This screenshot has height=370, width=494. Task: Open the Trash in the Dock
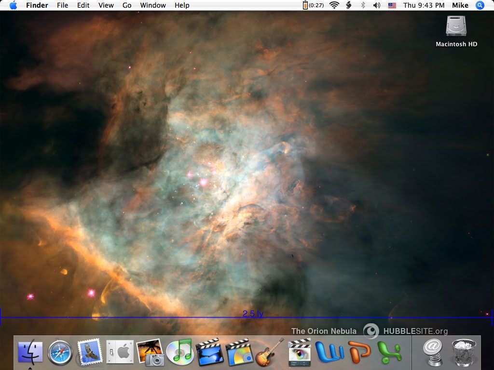tap(464, 352)
